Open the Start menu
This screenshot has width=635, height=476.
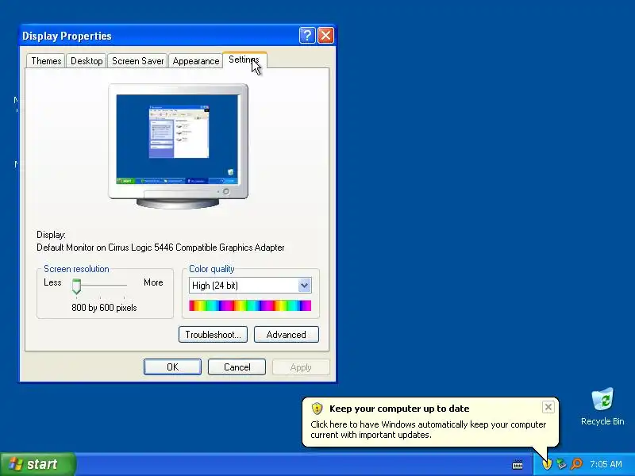(37, 464)
